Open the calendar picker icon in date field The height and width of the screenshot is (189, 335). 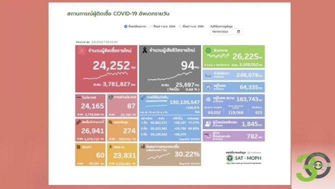[238, 31]
